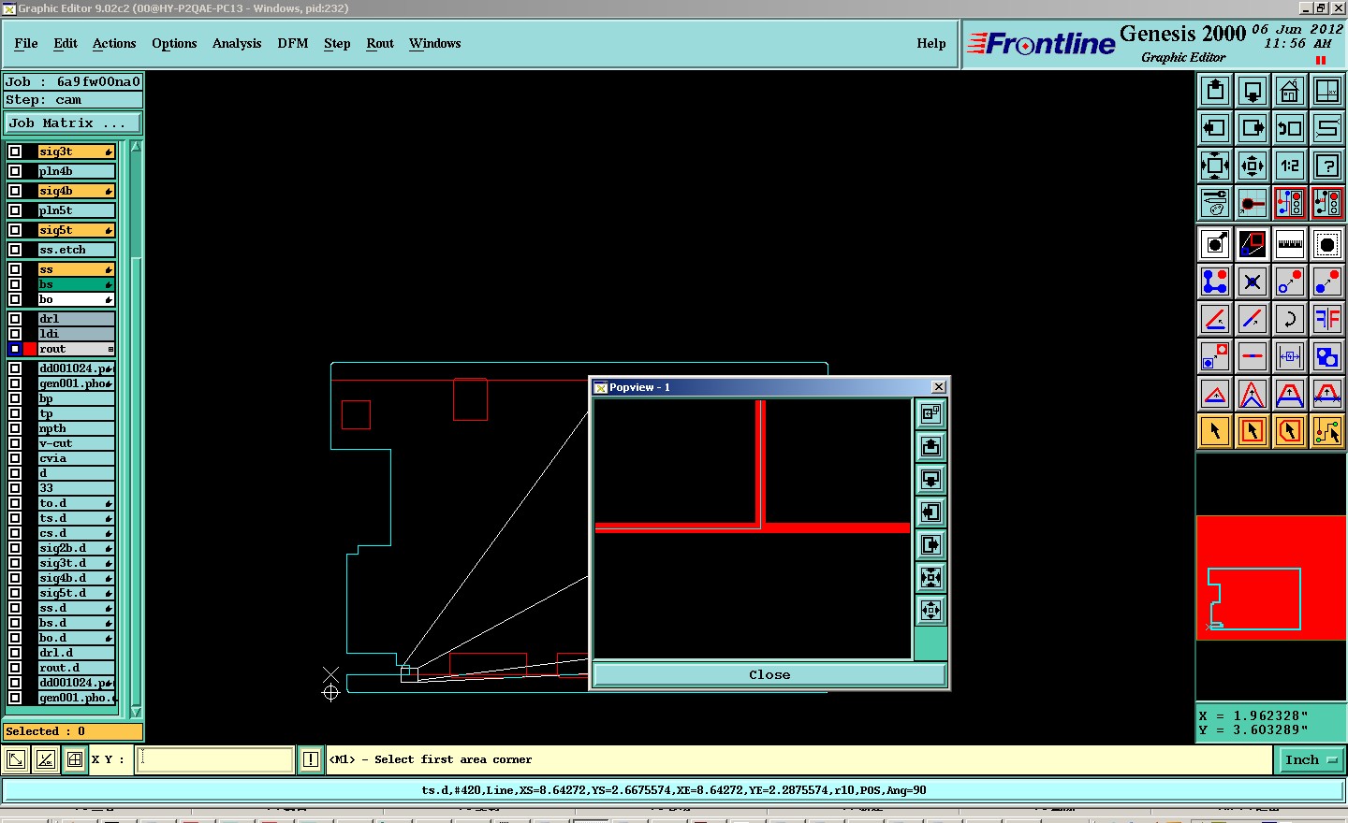Select the cvia layer name

(x=76, y=458)
